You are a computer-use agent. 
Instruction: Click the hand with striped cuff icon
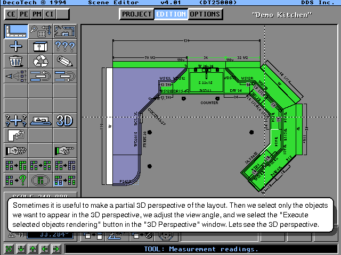coord(16,150)
